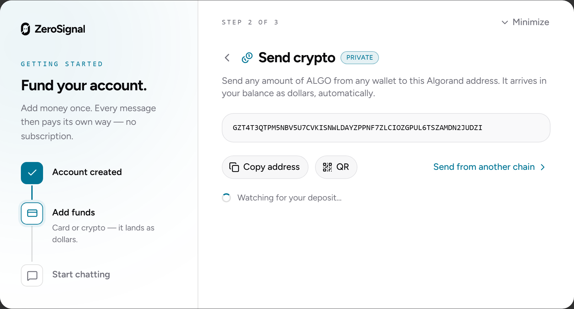
Task: Click the spinner beside Watching for your deposit
Action: [x=226, y=198]
